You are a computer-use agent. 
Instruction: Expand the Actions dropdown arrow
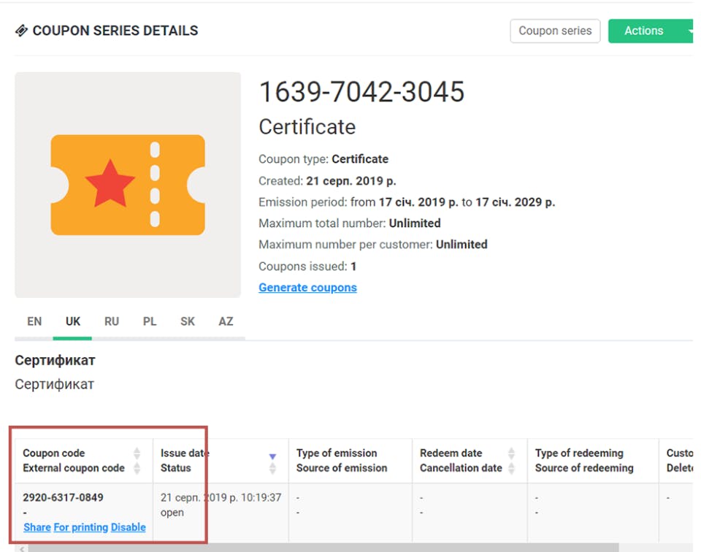[x=689, y=31]
